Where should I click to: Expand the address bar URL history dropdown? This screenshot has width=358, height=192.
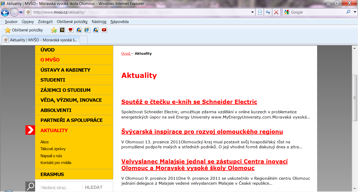click(x=252, y=12)
